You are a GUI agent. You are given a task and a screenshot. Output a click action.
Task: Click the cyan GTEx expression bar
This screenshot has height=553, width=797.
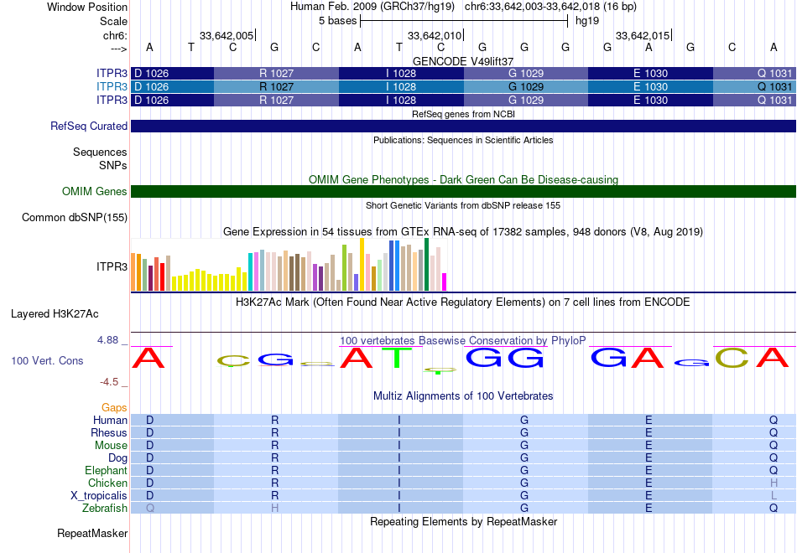(251, 271)
